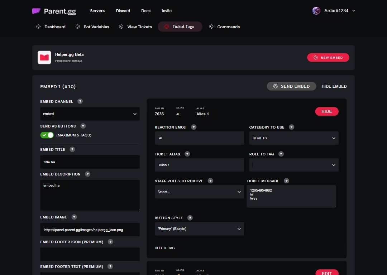This screenshot has height=275, width=387.
Task: Click the gear icon in the New Embed button
Action: (315, 57)
